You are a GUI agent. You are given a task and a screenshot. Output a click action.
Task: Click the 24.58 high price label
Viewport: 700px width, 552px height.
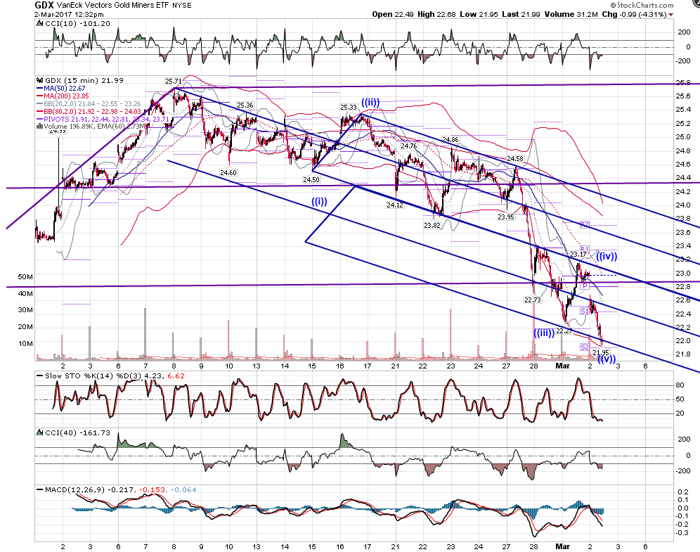[514, 158]
